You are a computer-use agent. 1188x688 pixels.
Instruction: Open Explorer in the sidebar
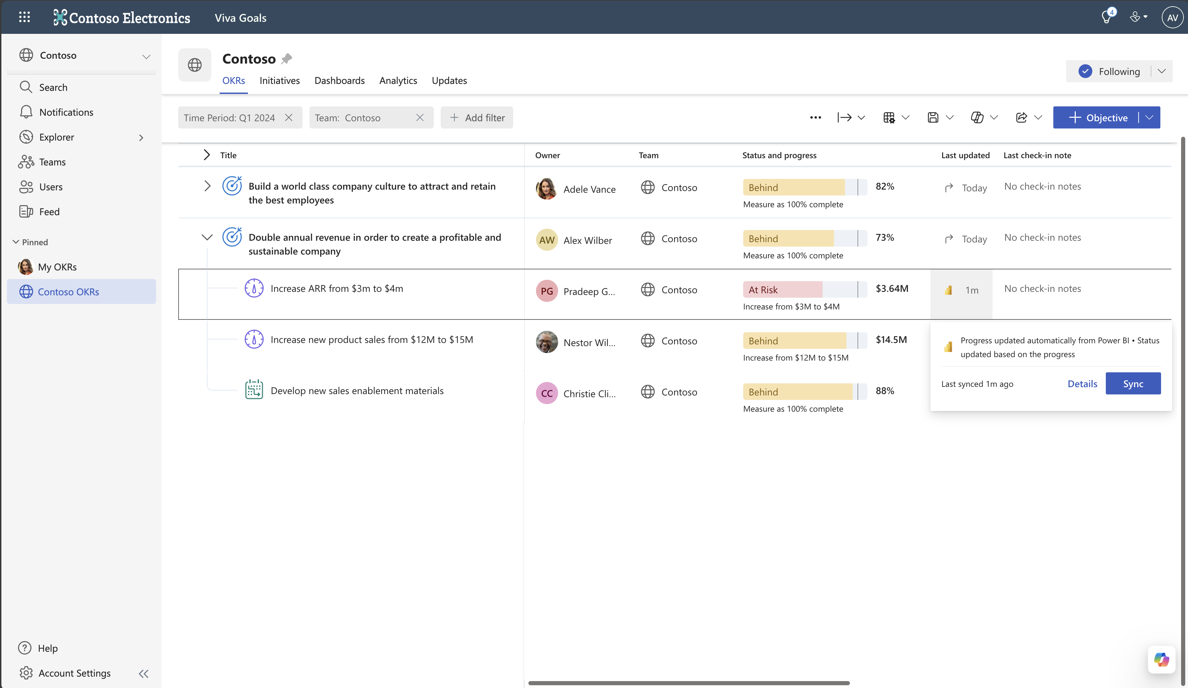(x=57, y=137)
